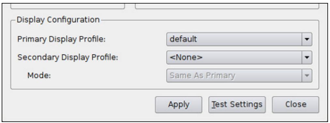330x123 pixels.
Task: Click blank space beside the Apply button
Action: coord(82,105)
